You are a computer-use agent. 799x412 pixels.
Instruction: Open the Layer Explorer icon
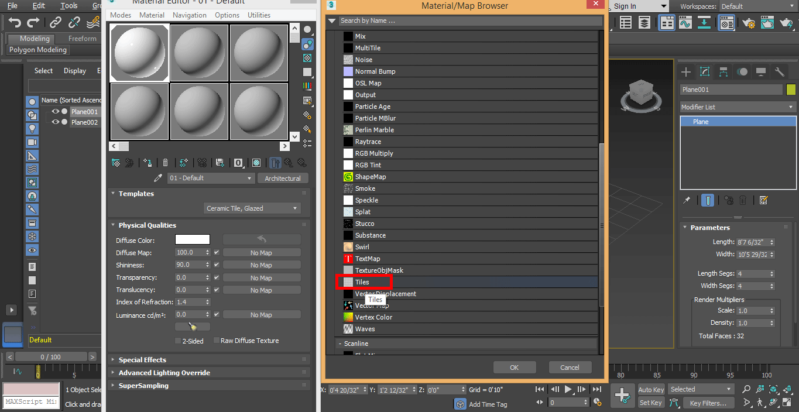(644, 23)
